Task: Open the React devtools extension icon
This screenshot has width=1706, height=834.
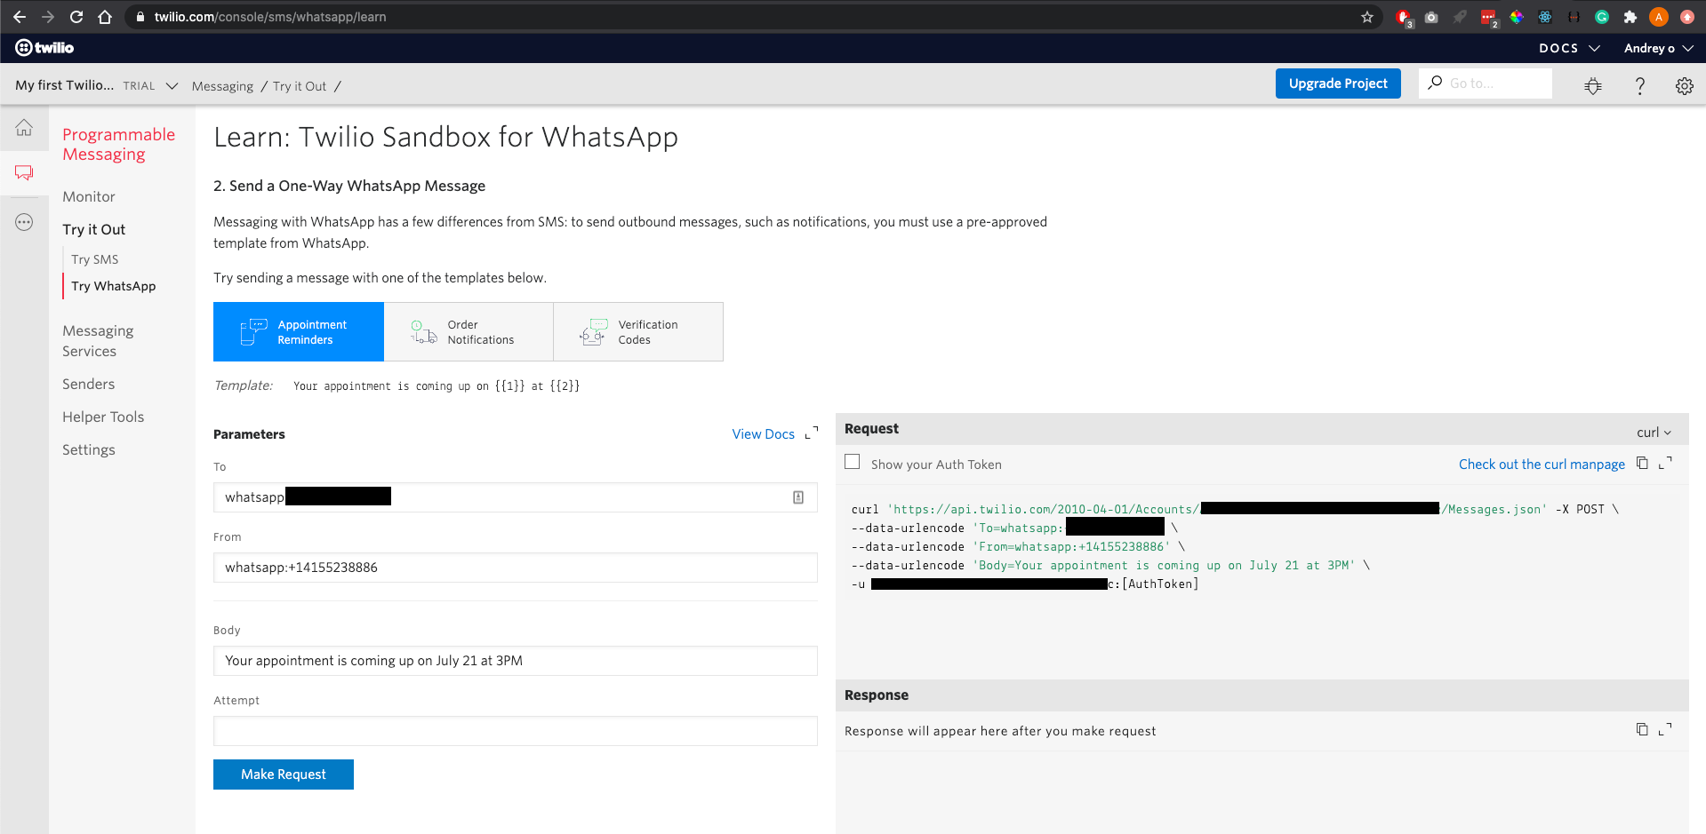Action: pyautogui.click(x=1545, y=17)
